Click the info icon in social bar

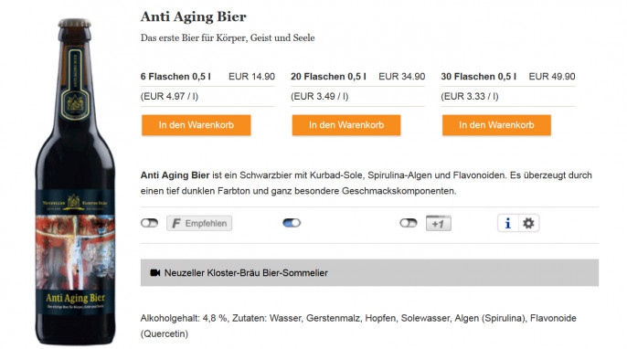pyautogui.click(x=508, y=223)
